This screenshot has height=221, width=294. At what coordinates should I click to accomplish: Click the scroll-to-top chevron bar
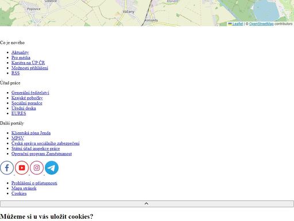pyautogui.click(x=147, y=204)
